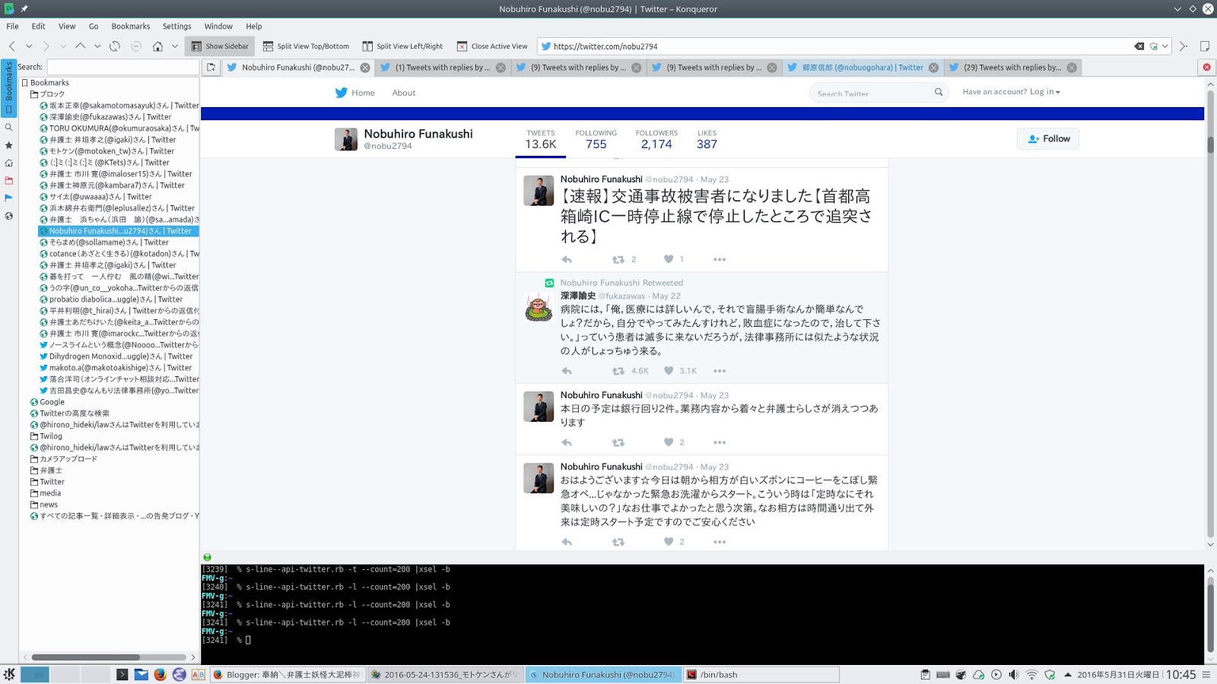Open a new tab with the tab-bar icon
This screenshot has height=684, width=1217.
click(x=211, y=67)
